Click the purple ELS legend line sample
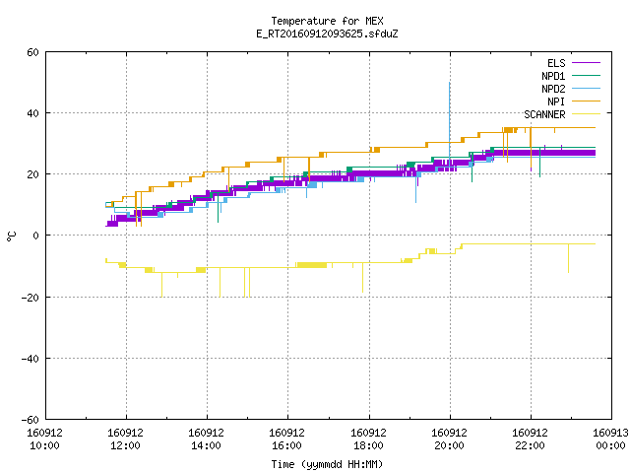630x473 pixels. [586, 63]
